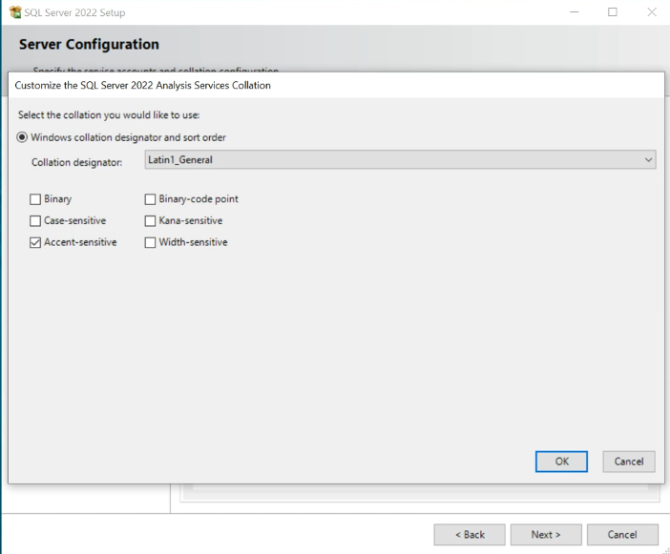
Task: Go to previous setup page with Back
Action: pos(470,535)
